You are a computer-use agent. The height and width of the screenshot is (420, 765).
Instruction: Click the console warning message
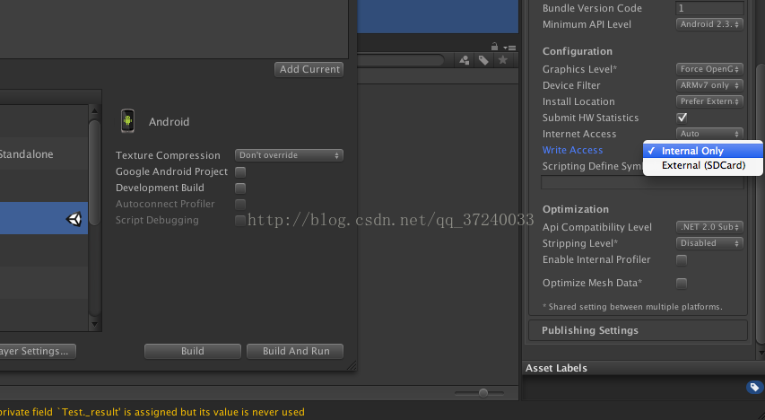tap(152, 412)
